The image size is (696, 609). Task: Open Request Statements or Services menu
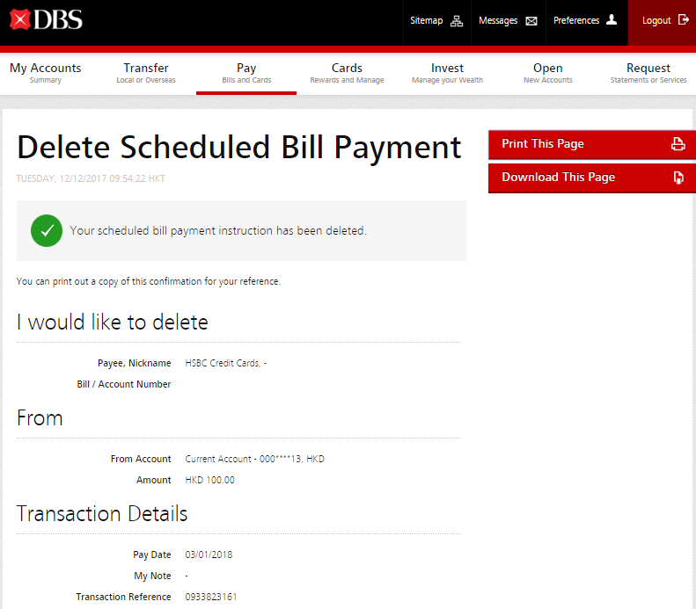pos(648,73)
